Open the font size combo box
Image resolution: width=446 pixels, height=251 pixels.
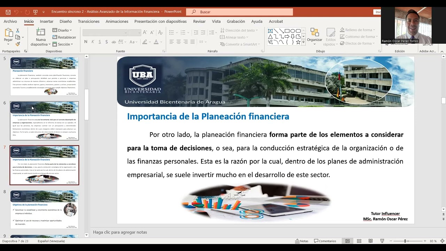(x=134, y=32)
